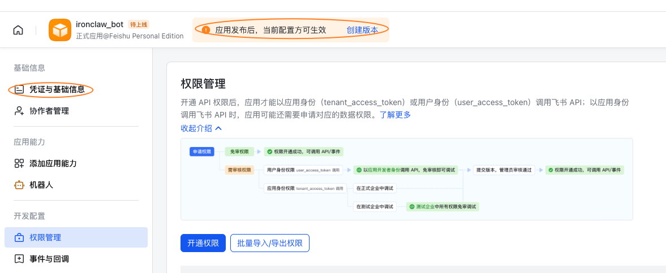666x273 pixels.
Task: Click the 开发配置 section label
Action: coord(29,216)
